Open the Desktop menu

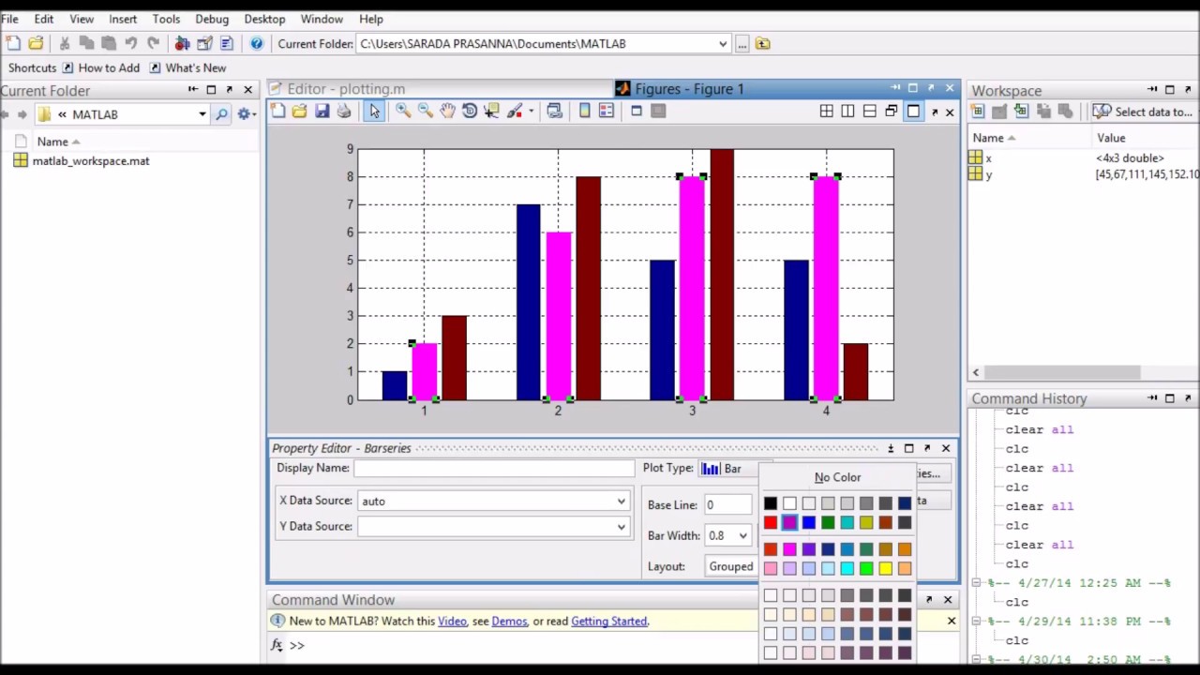click(x=264, y=19)
